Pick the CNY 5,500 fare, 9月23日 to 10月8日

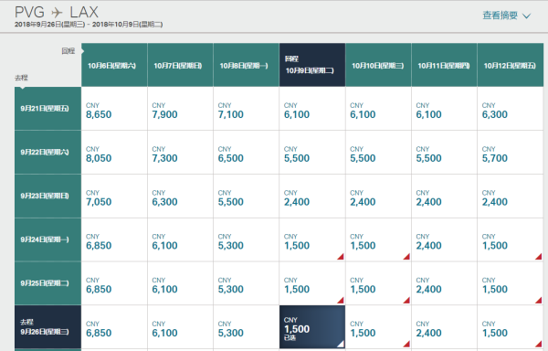click(x=246, y=196)
